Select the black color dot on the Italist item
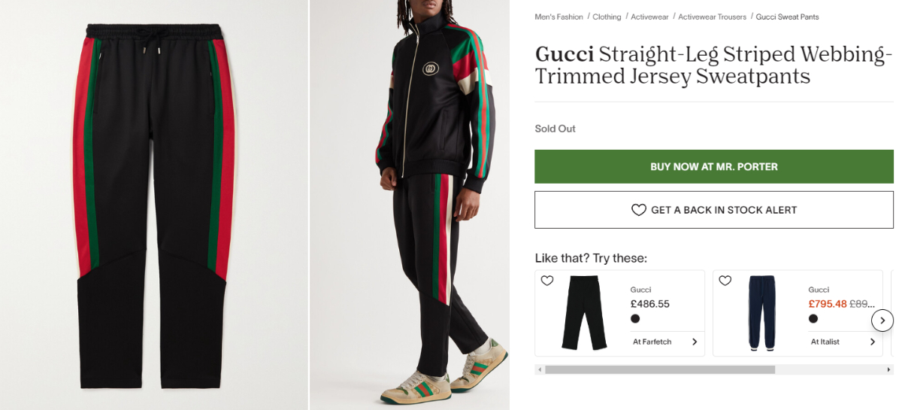Screen dimensions: 902x410 coord(813,319)
